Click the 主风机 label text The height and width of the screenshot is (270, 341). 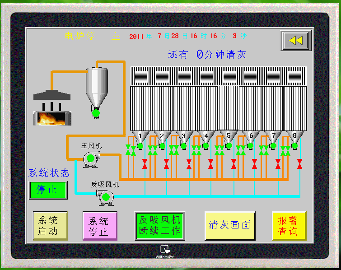91,146
